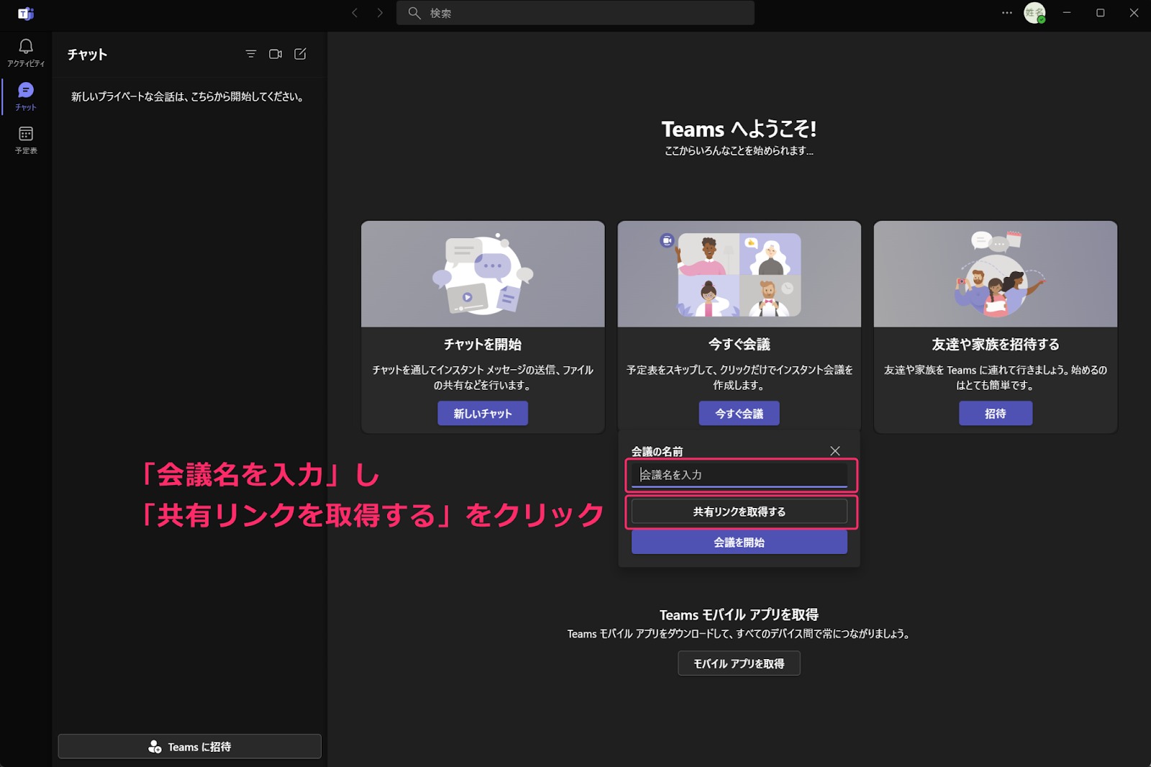Viewport: 1151px width, 767px height.
Task: Maximize the Teams window
Action: click(1100, 13)
